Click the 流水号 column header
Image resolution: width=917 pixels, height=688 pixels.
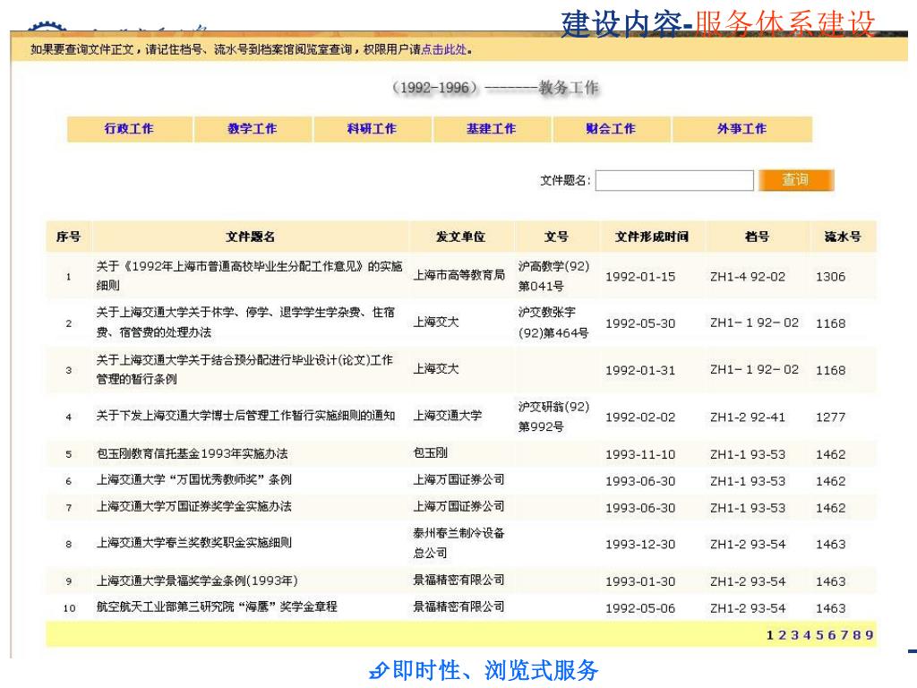pos(843,236)
